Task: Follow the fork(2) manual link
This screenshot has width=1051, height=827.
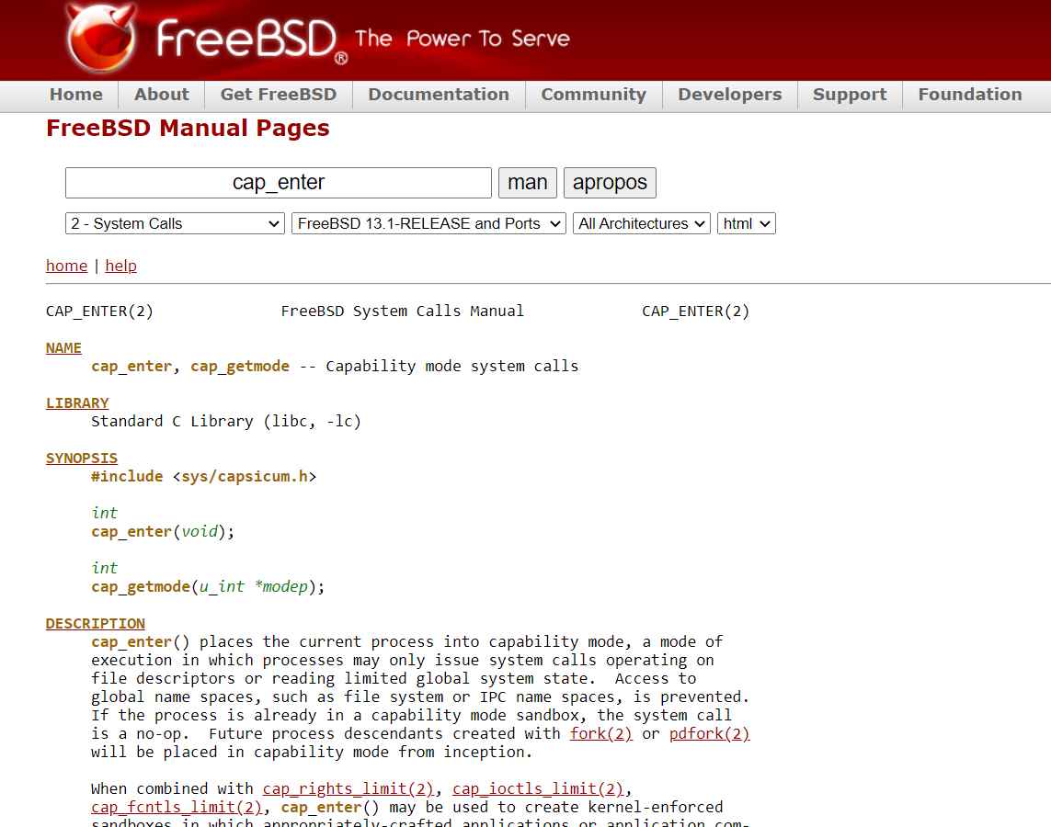Action: 600,733
